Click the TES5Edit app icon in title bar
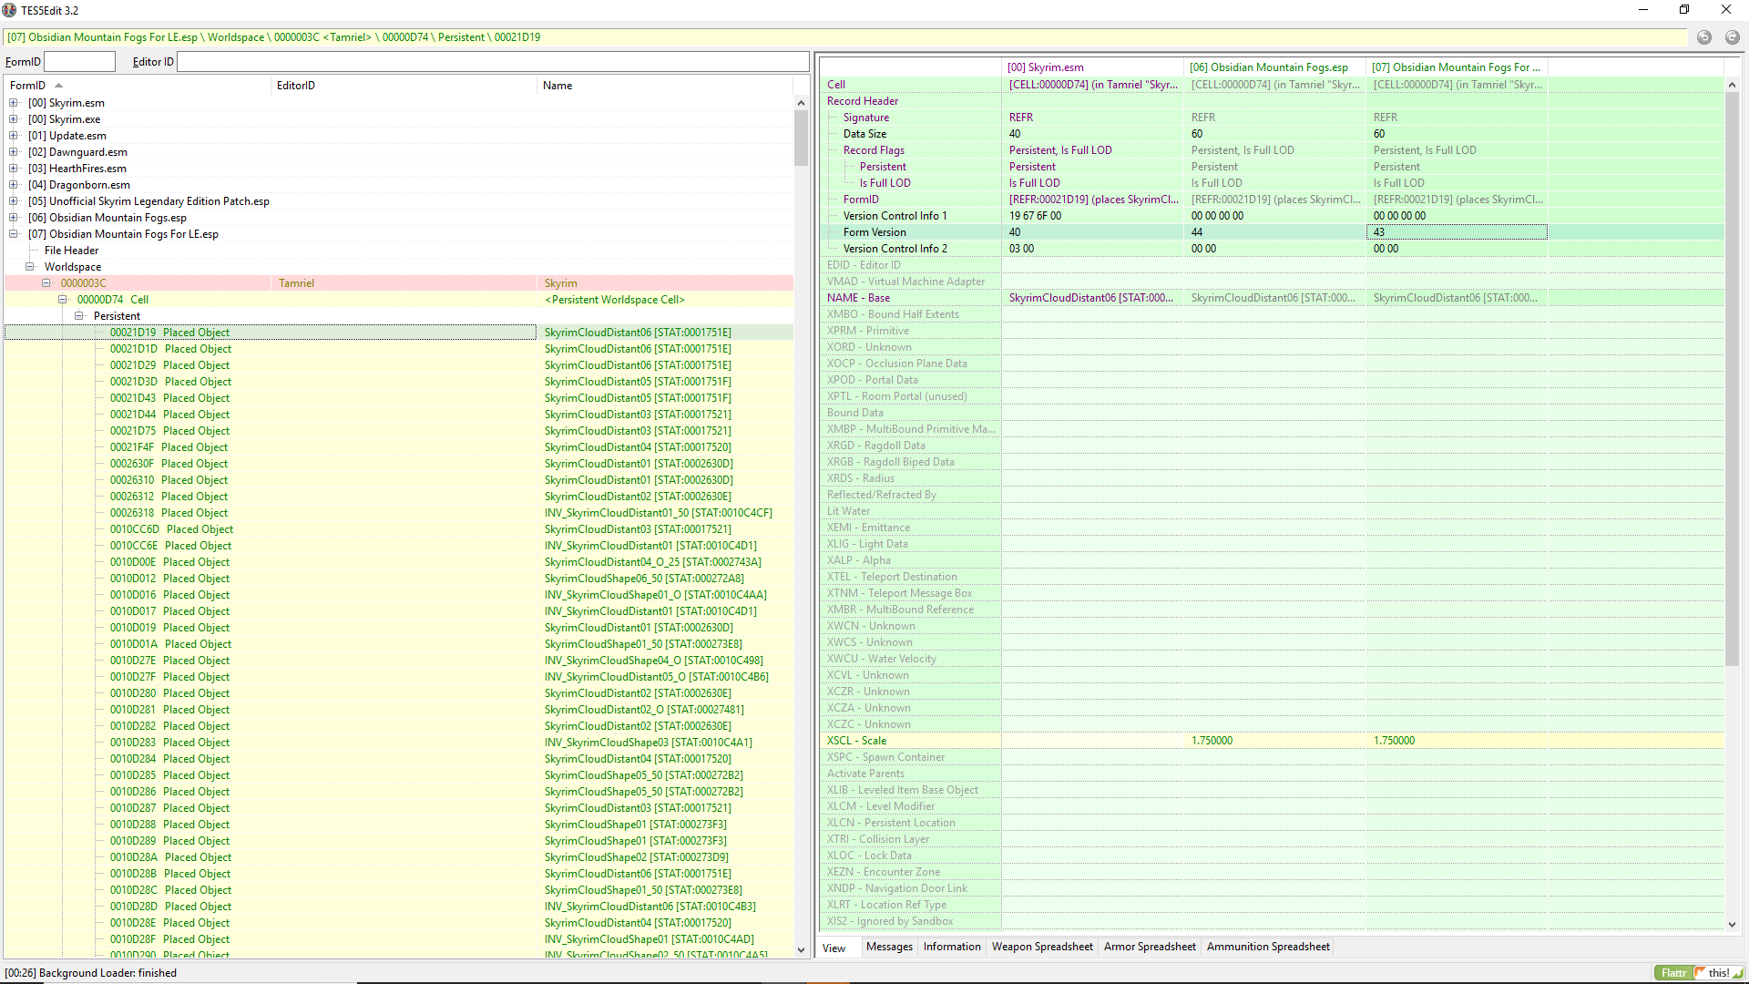The image size is (1749, 984). point(10,10)
